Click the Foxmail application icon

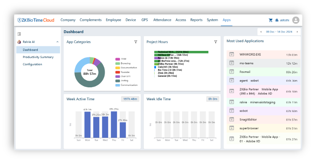(231, 71)
